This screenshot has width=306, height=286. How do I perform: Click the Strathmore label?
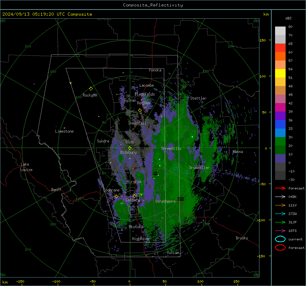165,201
